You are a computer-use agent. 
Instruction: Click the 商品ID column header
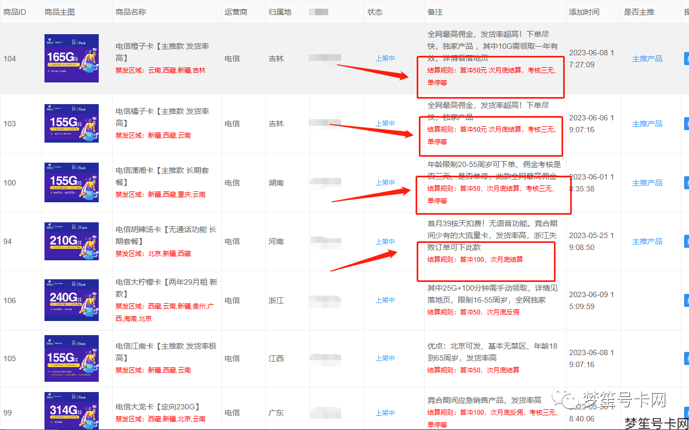coord(15,12)
